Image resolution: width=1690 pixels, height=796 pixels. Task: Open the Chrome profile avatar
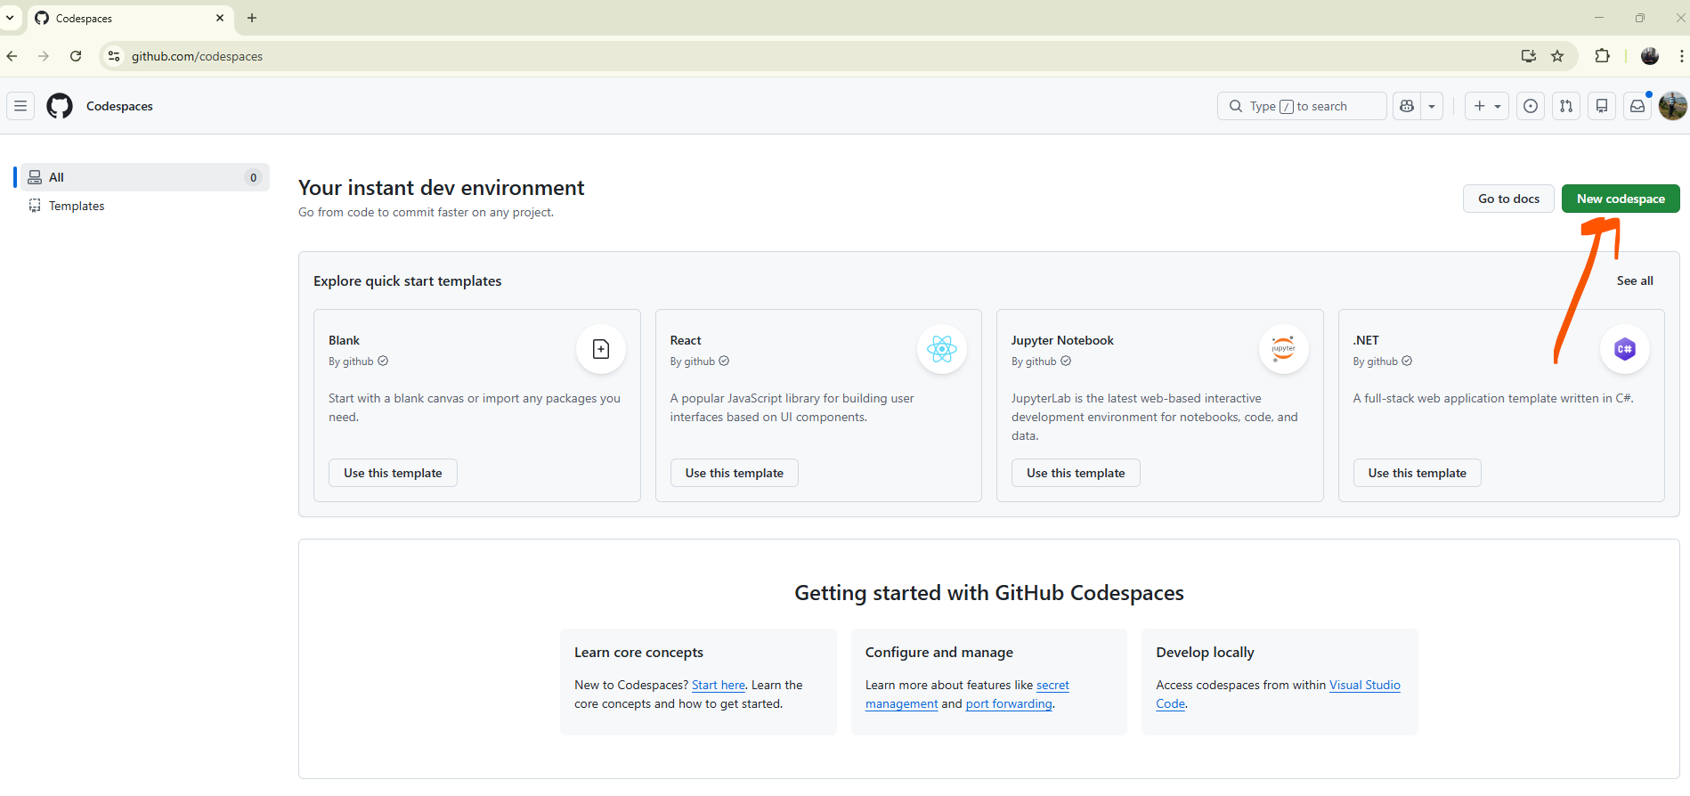point(1650,56)
